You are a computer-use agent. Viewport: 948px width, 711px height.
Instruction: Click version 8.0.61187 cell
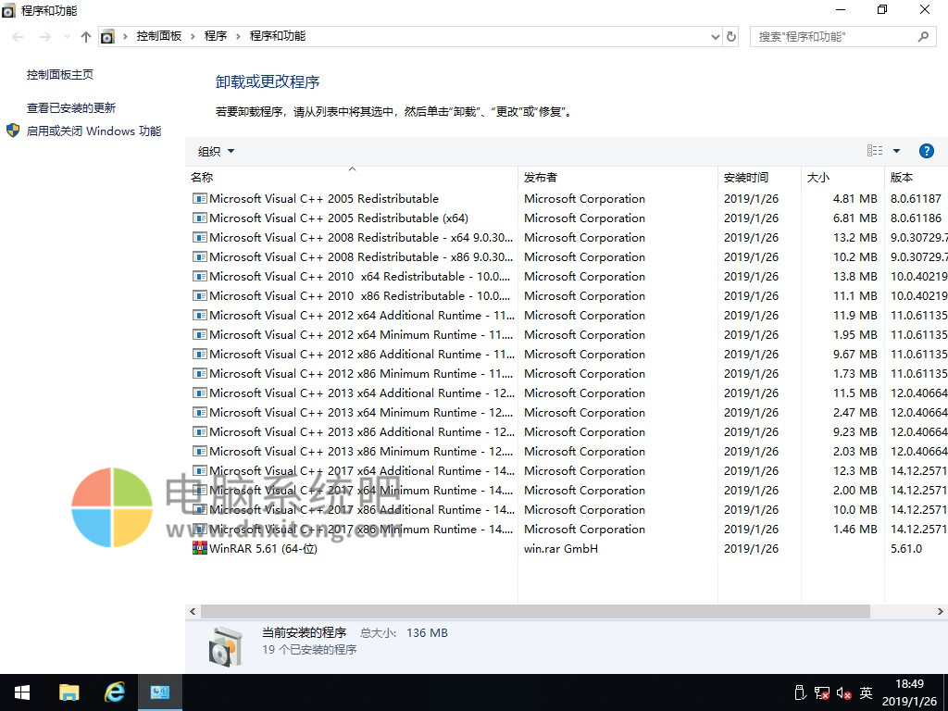[916, 198]
